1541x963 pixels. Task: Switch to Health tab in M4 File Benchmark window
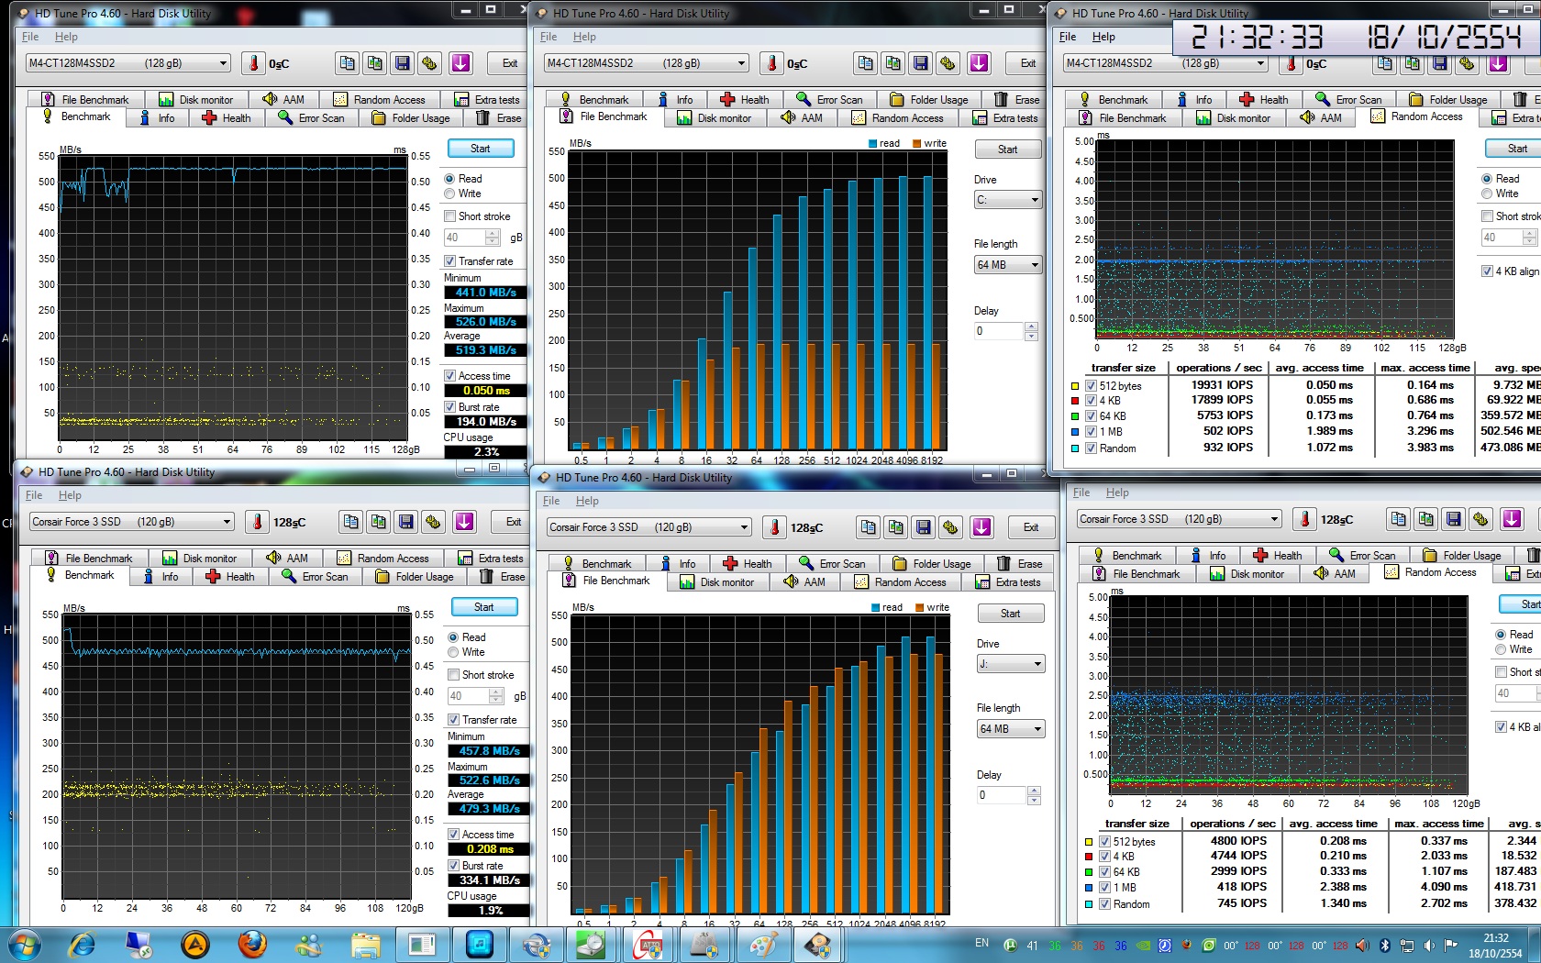(x=746, y=100)
